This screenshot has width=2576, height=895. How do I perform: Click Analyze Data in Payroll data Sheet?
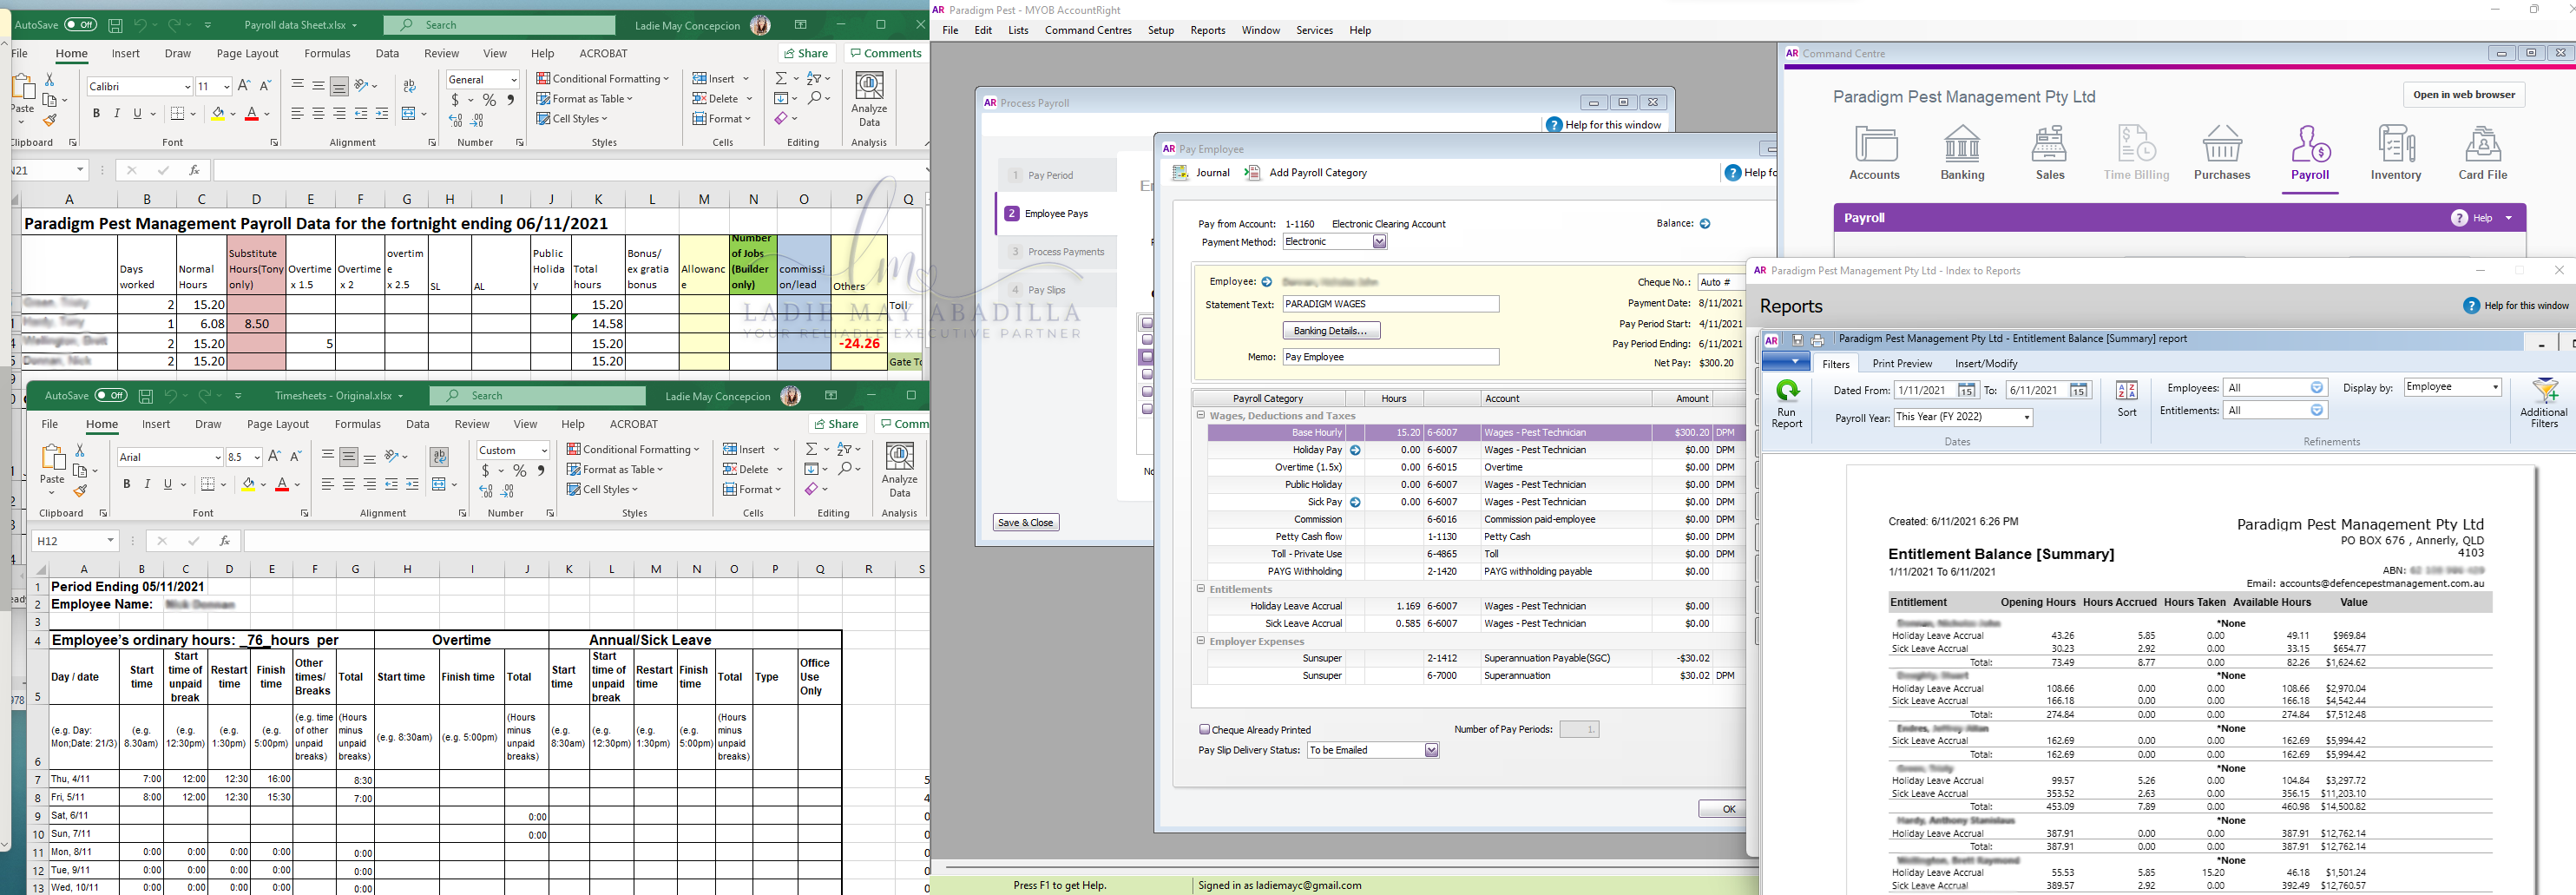(869, 99)
